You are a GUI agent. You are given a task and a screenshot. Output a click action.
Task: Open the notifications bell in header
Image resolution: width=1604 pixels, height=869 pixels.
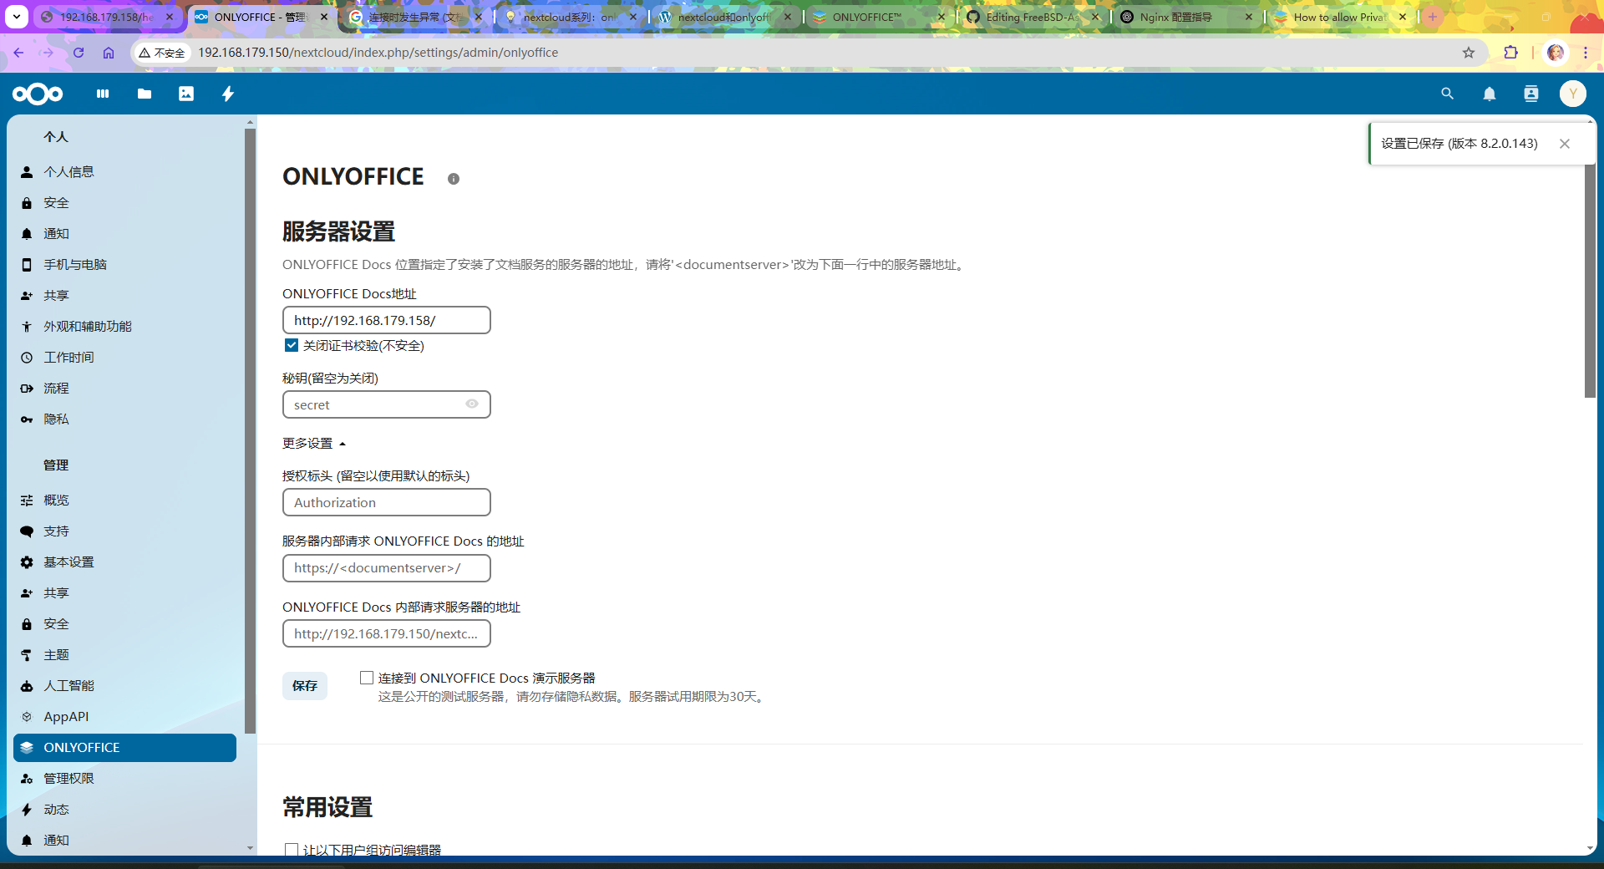(x=1490, y=94)
